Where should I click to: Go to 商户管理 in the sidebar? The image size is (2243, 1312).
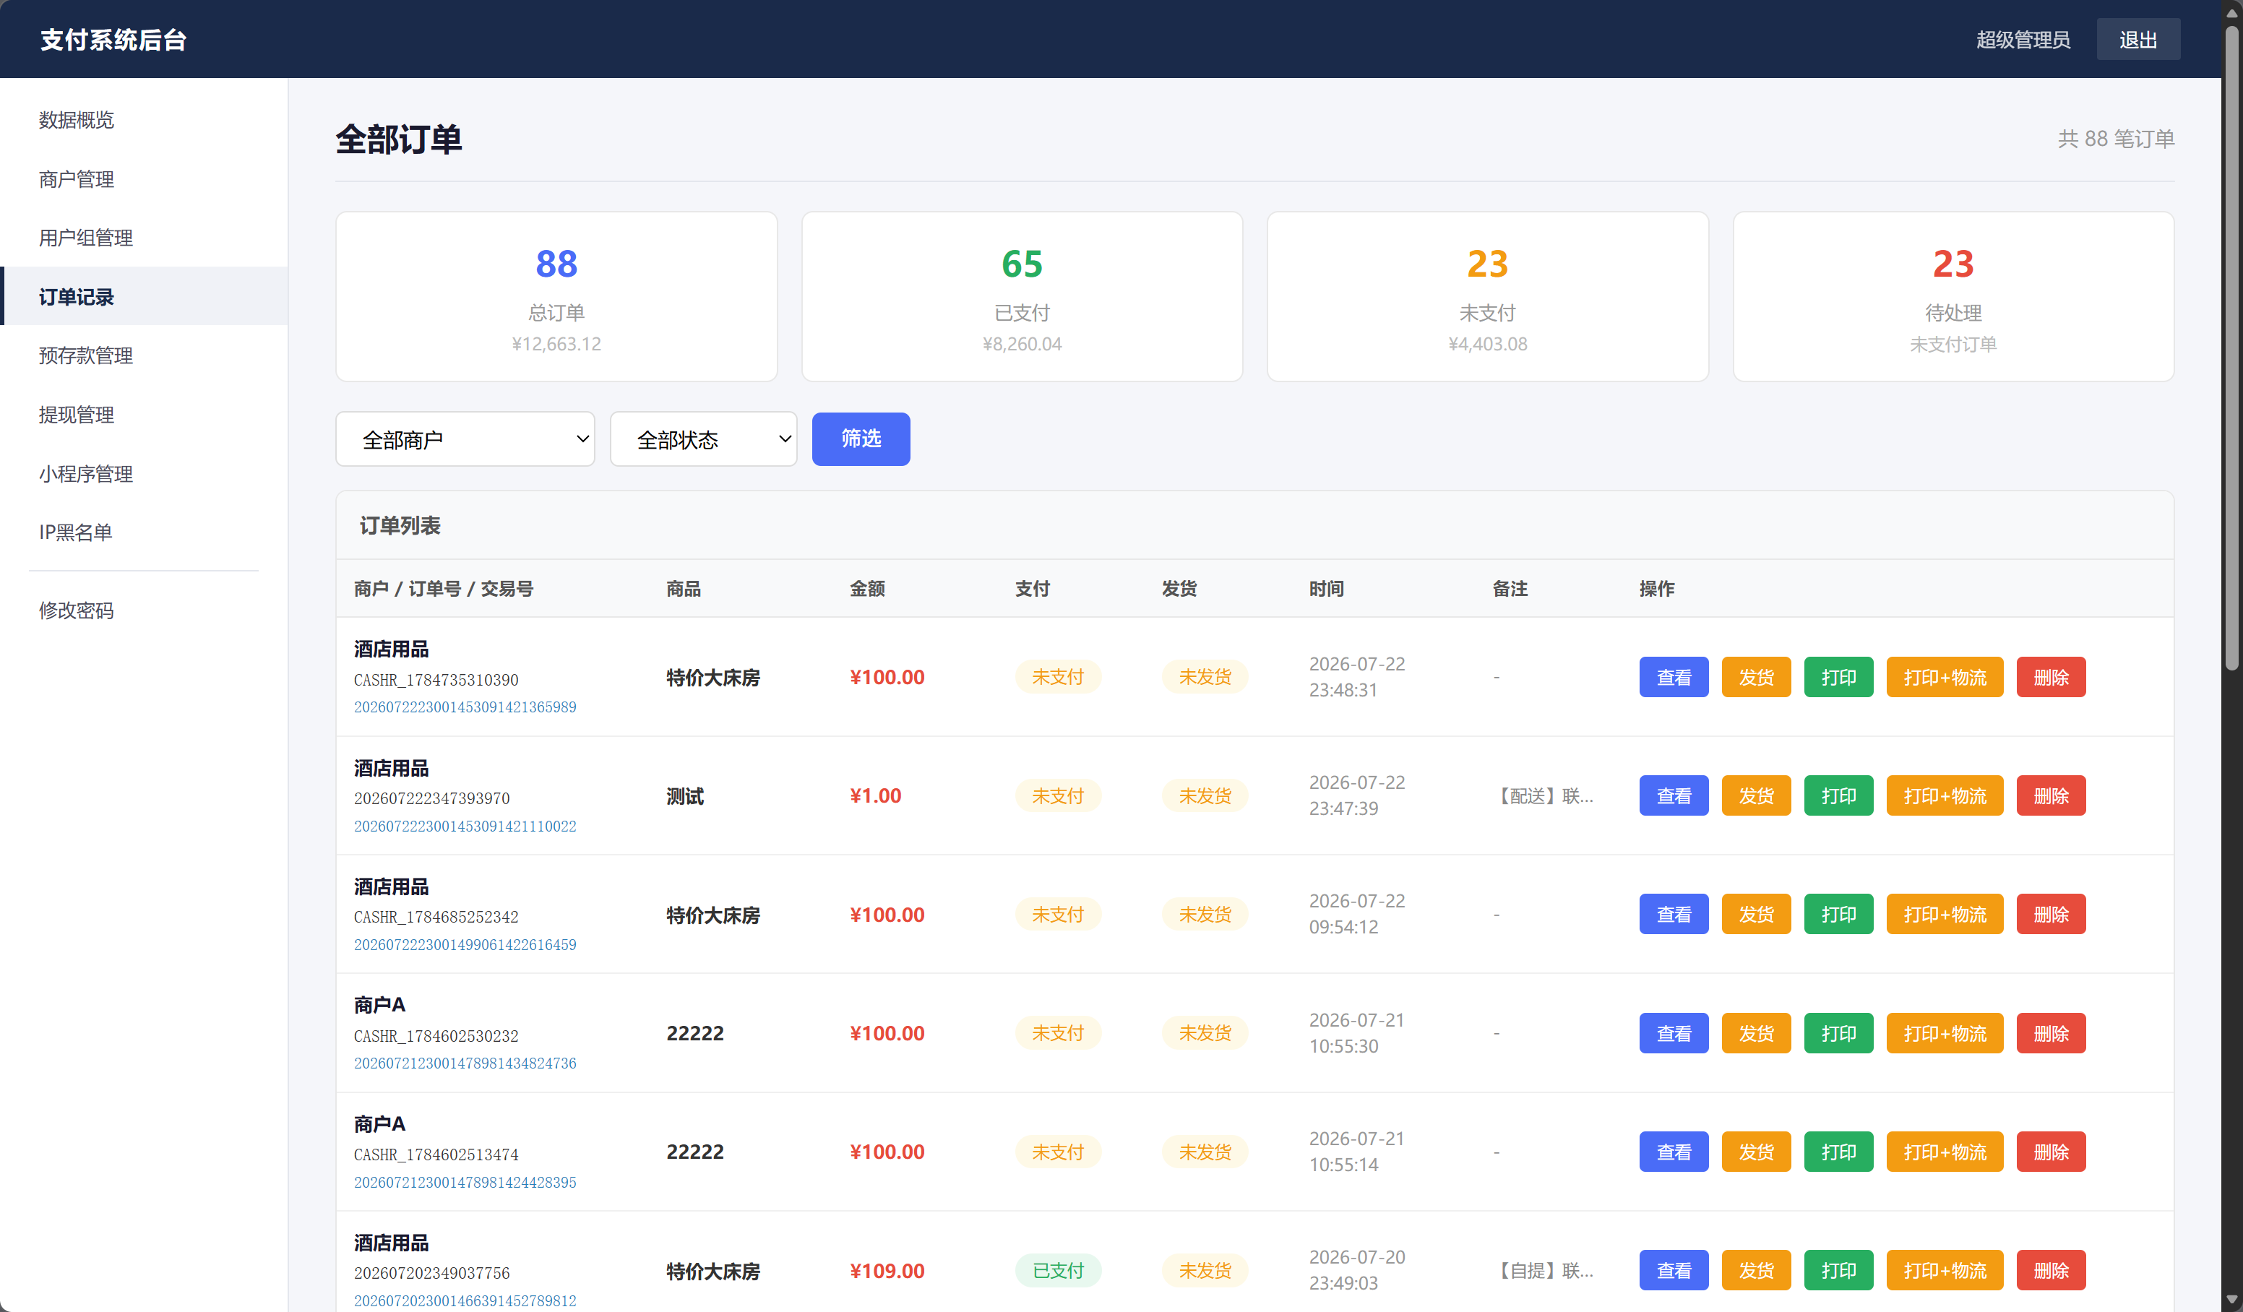tap(77, 179)
